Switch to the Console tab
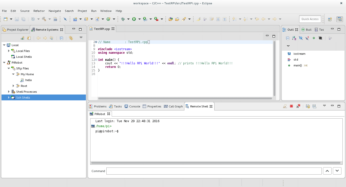The height and width of the screenshot is (187, 346). click(x=132, y=106)
